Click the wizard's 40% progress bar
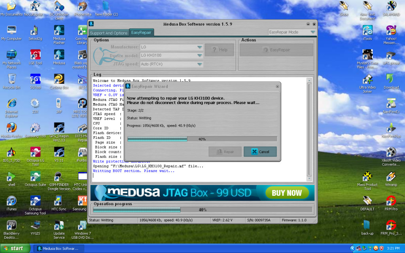 point(202,139)
